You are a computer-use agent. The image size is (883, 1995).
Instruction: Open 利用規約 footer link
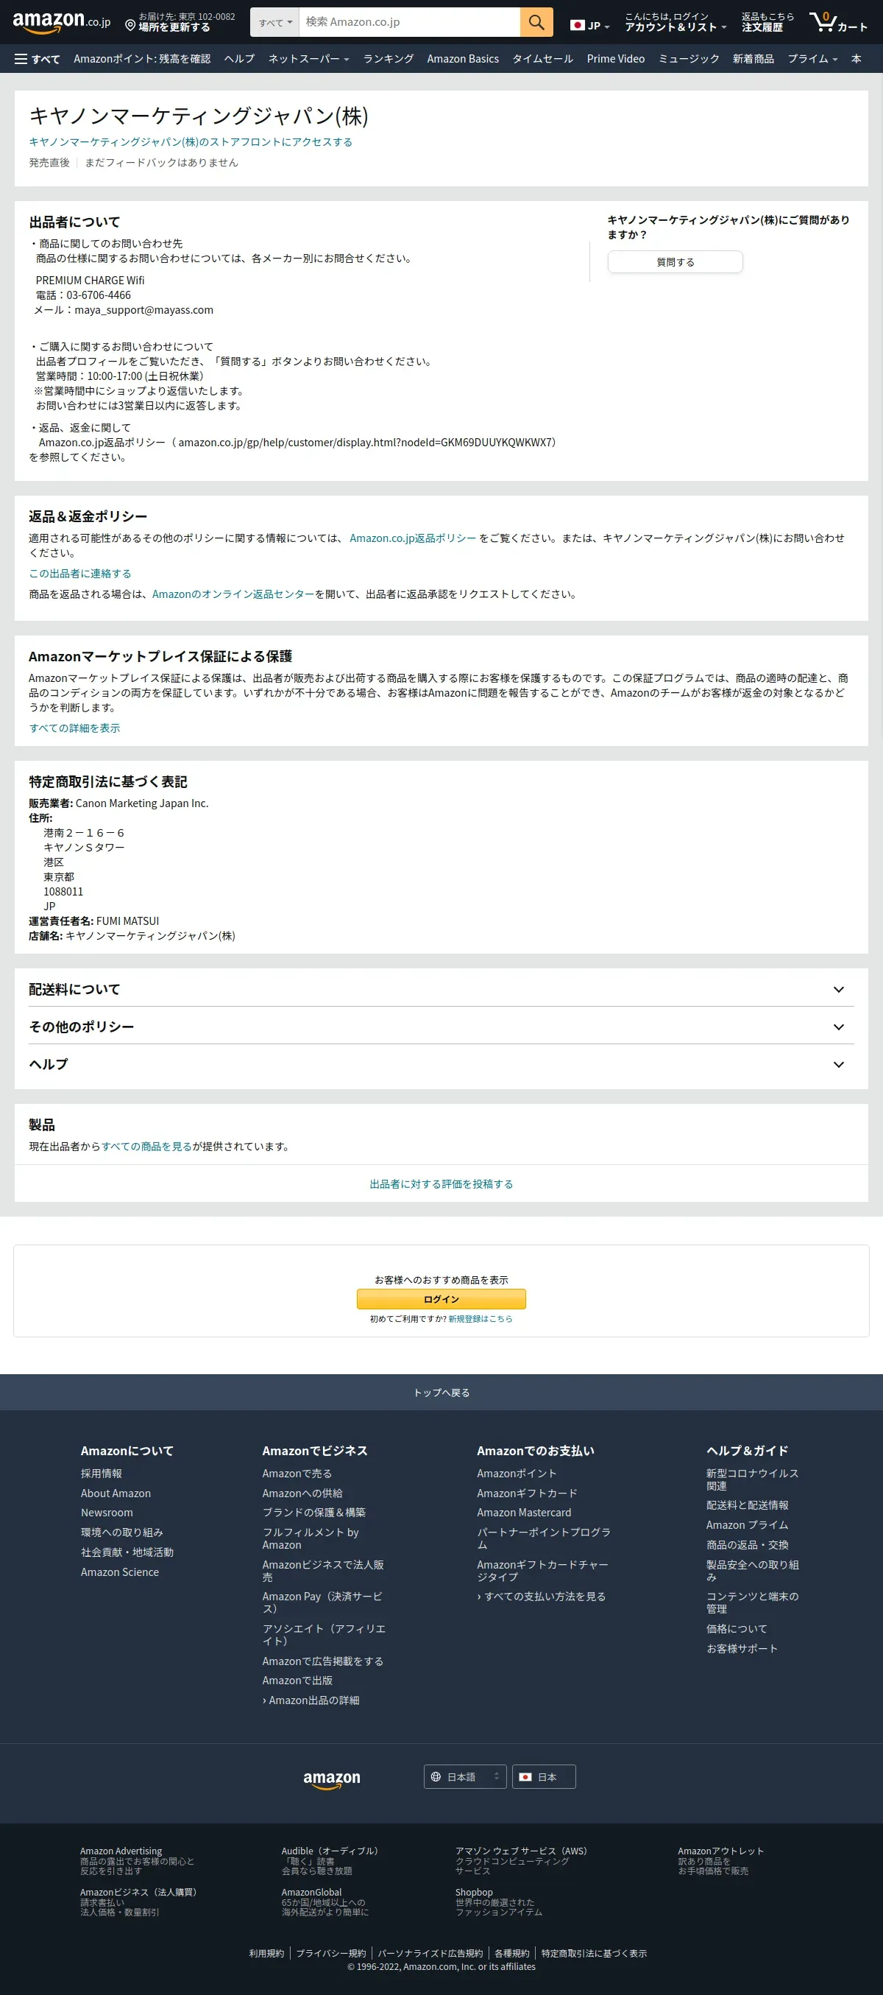[266, 1953]
